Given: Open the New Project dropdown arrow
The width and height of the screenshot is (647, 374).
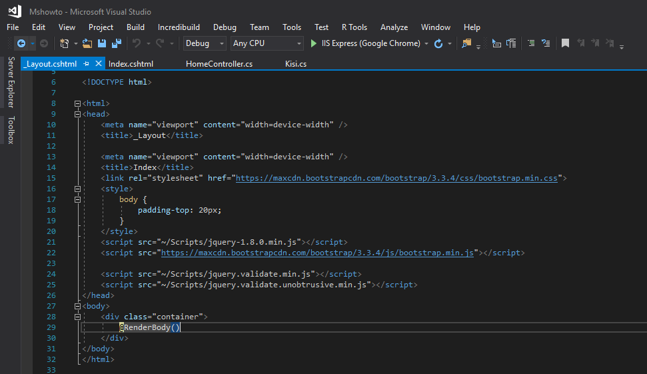Looking at the screenshot, I should point(75,43).
